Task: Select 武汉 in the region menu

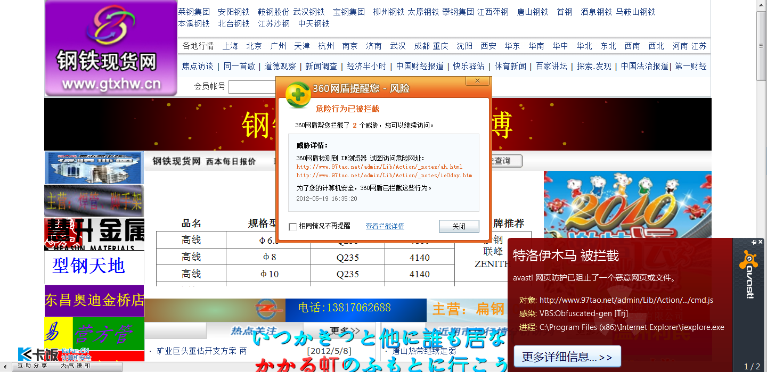Action: [x=398, y=46]
